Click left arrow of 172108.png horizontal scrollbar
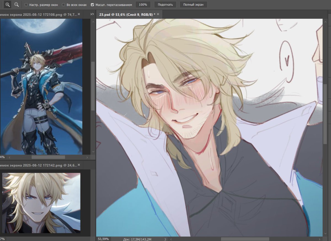 (9, 157)
